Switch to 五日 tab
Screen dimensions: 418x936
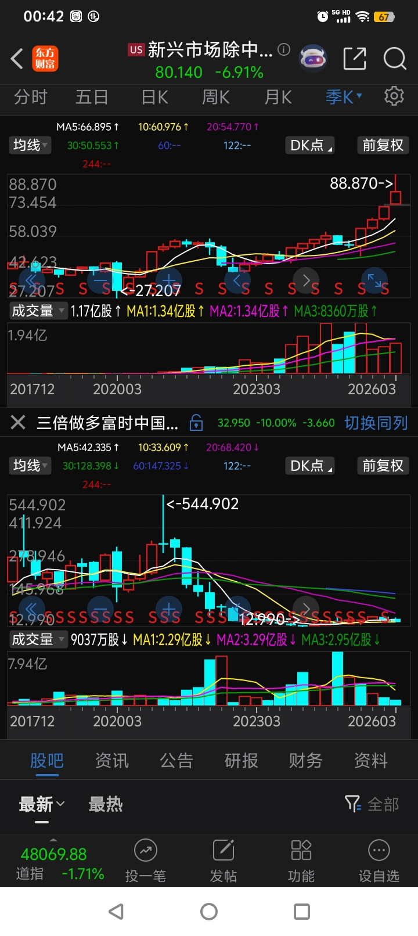click(x=92, y=97)
